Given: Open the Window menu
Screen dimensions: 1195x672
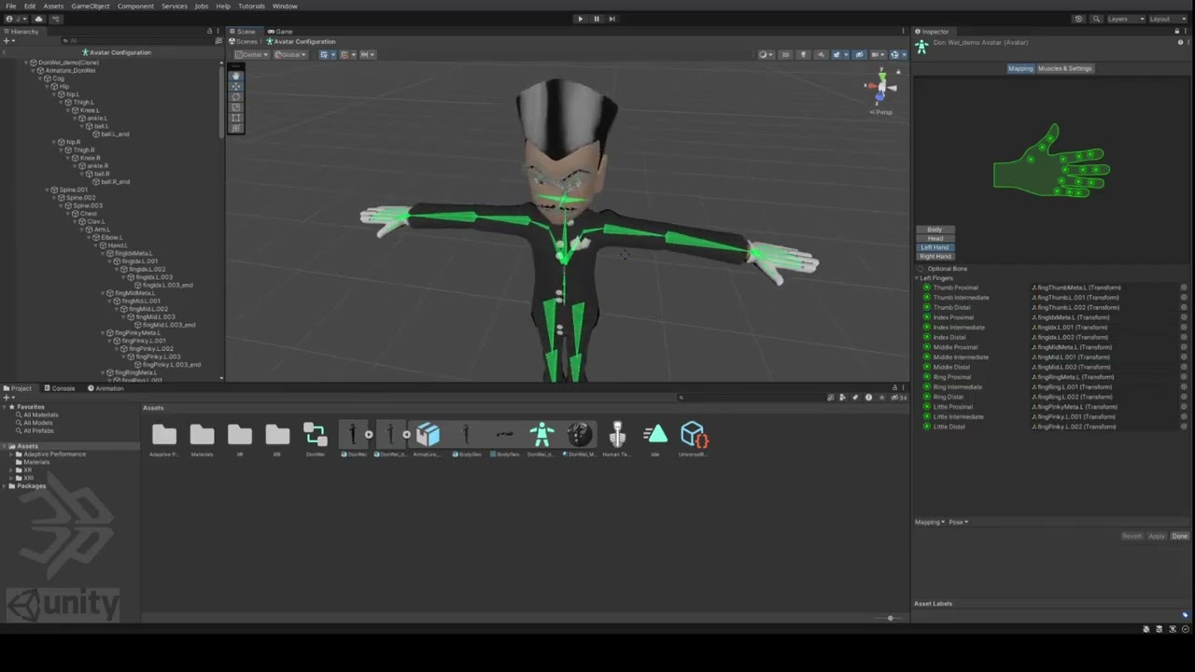Looking at the screenshot, I should [x=285, y=6].
